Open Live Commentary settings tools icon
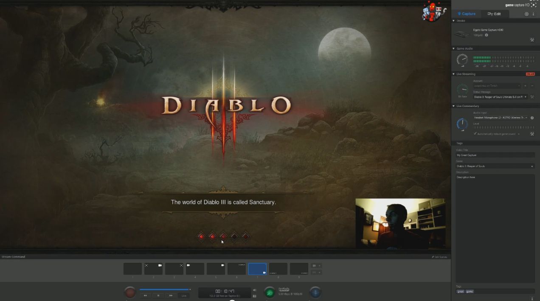This screenshot has width=540, height=301. coord(532,134)
